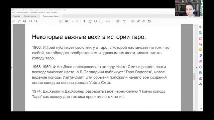Open the find text magnifier in toolbar

pos(36,21)
